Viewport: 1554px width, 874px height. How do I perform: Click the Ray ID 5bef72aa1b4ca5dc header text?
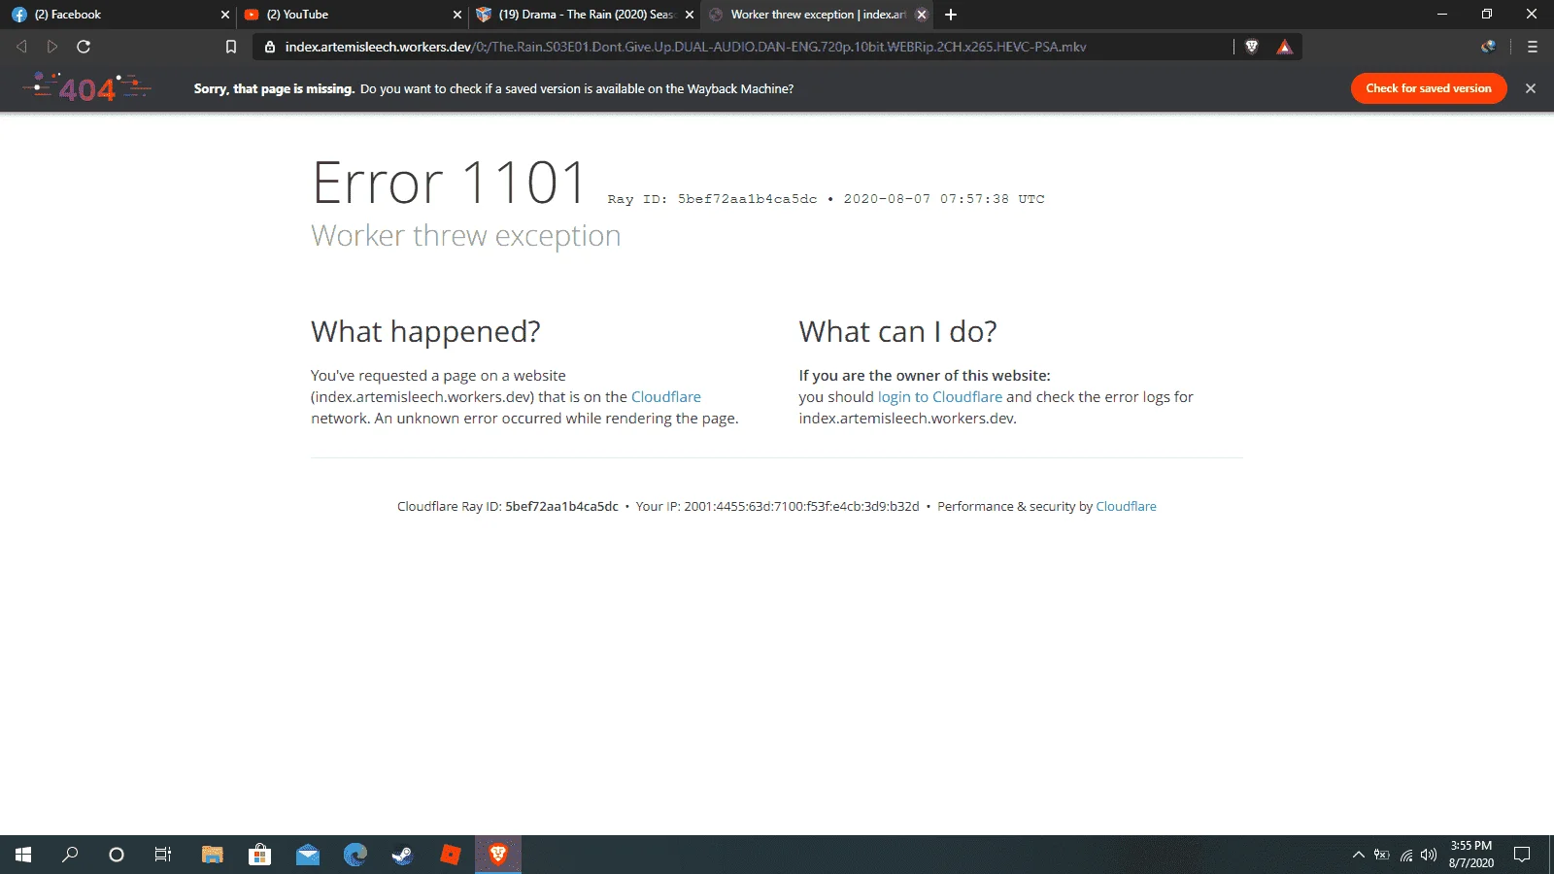click(x=712, y=199)
